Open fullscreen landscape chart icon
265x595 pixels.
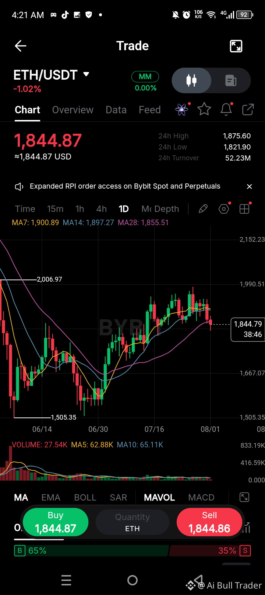point(236,46)
